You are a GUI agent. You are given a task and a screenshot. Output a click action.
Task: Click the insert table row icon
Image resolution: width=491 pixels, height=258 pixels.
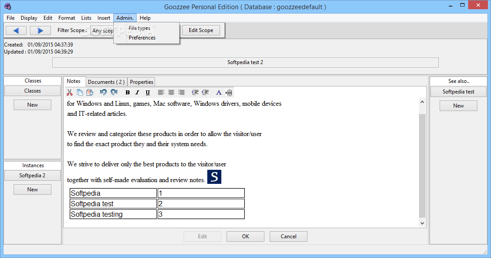(x=229, y=93)
